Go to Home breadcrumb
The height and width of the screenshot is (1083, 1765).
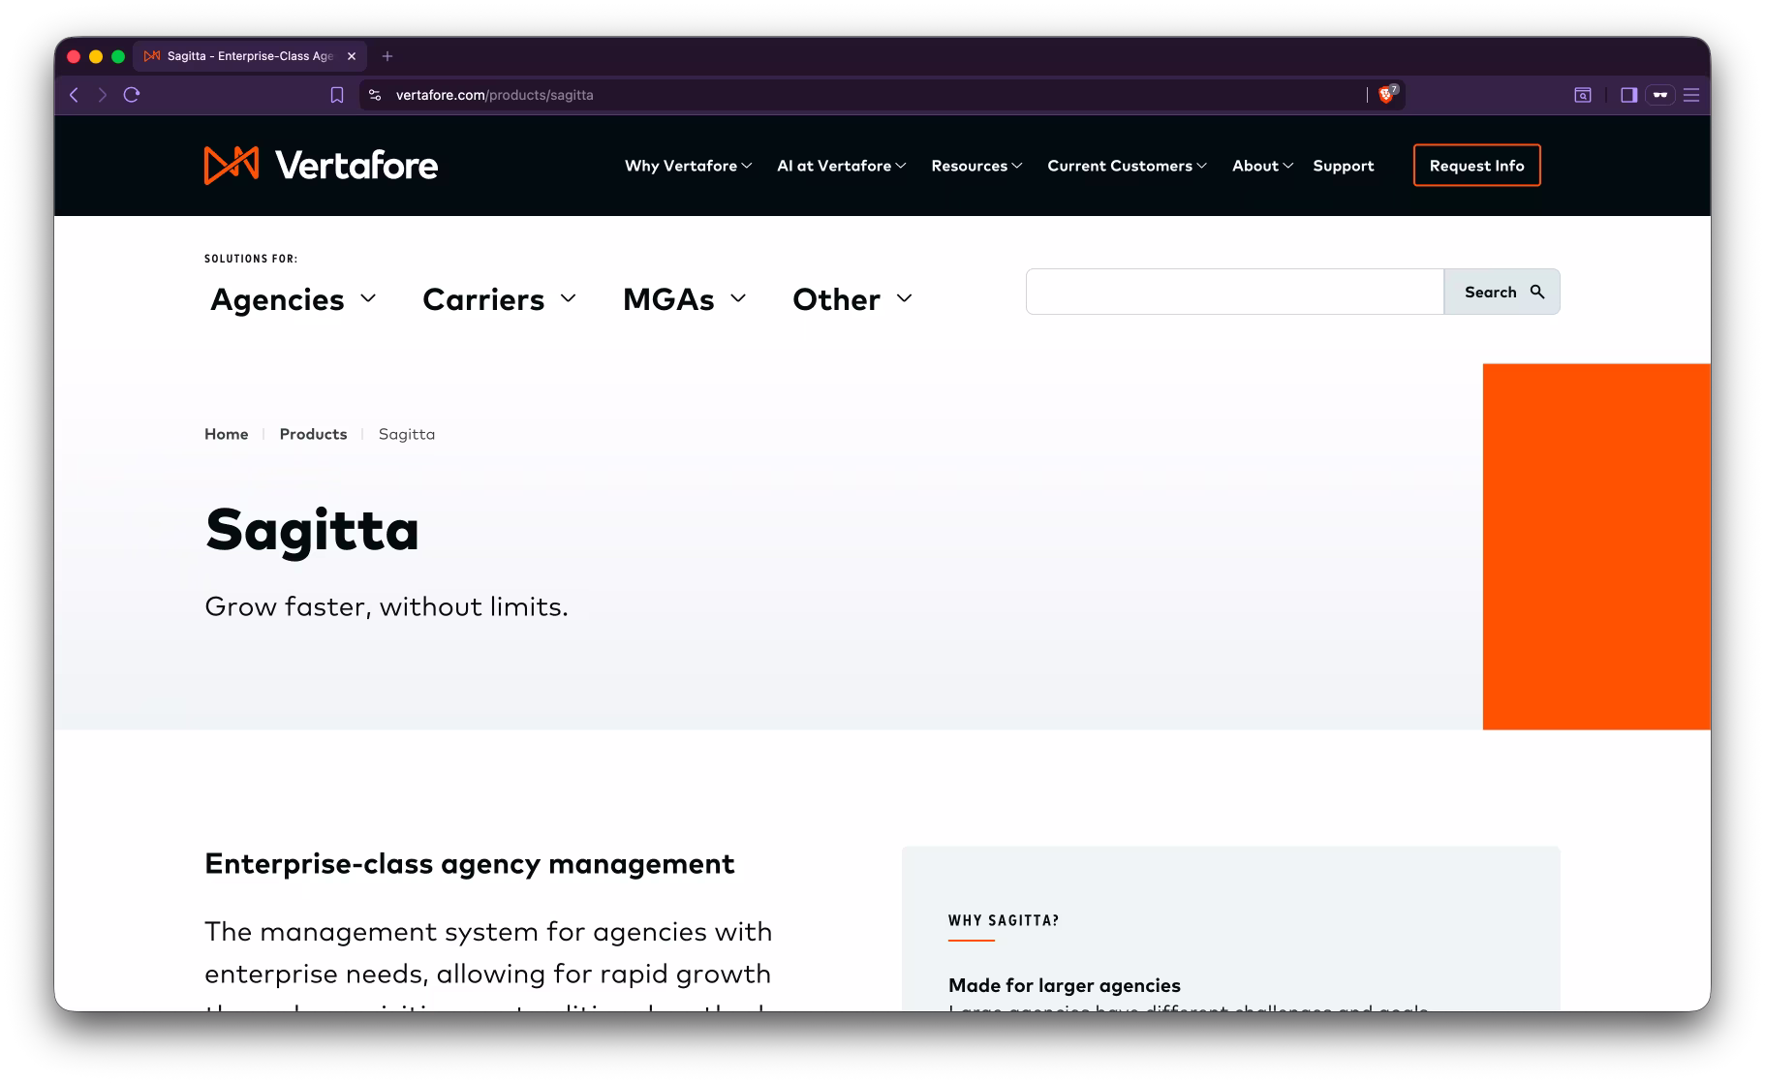[226, 434]
